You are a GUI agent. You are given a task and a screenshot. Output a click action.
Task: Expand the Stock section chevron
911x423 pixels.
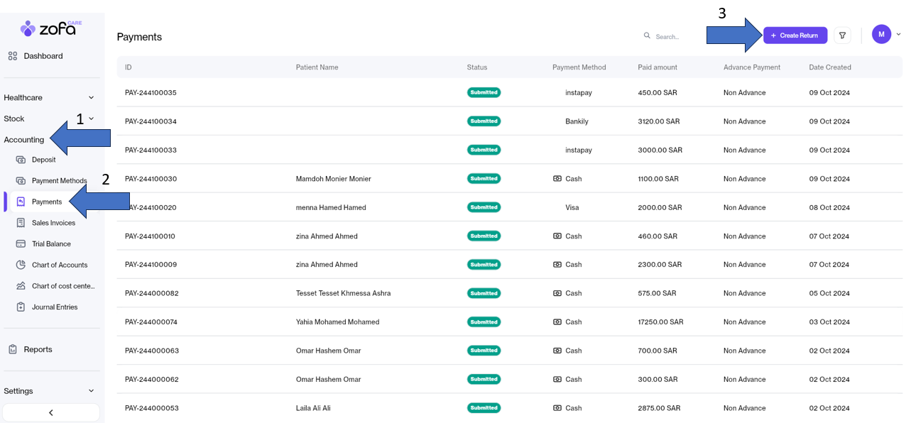point(91,119)
